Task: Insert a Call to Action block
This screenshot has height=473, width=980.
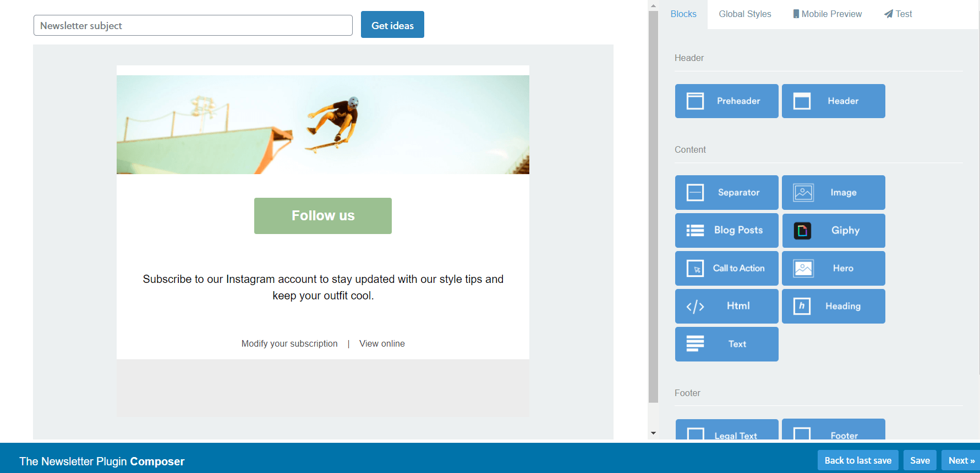Action: click(726, 268)
